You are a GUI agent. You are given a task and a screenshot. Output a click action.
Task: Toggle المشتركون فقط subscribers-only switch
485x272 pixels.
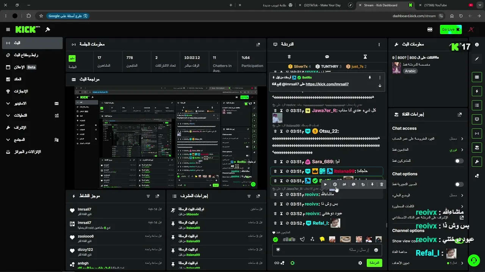pos(459,161)
